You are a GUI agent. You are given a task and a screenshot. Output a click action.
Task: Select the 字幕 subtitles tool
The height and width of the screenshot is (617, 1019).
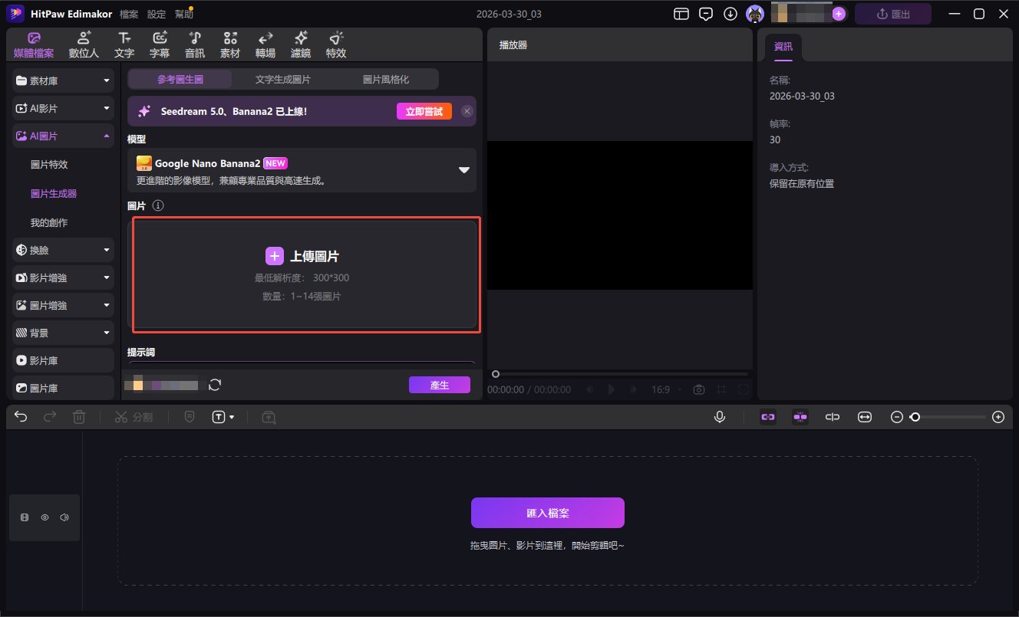click(x=159, y=44)
